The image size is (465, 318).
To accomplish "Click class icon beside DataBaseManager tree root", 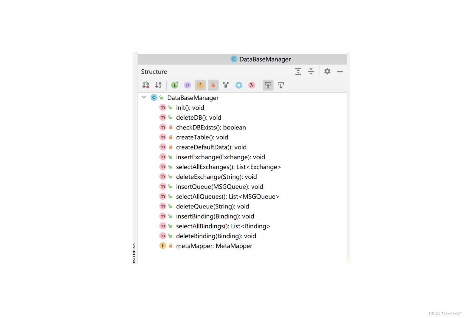I will [154, 97].
